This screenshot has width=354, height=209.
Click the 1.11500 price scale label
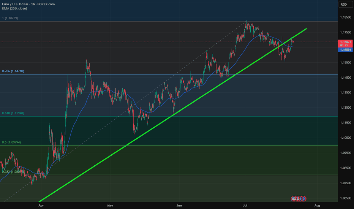click(x=346, y=123)
